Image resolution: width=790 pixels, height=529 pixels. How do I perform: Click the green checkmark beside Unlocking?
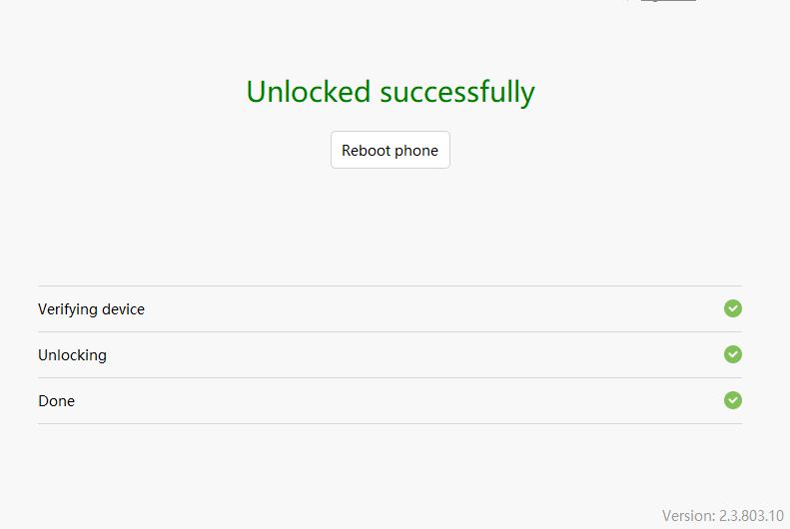tap(732, 354)
